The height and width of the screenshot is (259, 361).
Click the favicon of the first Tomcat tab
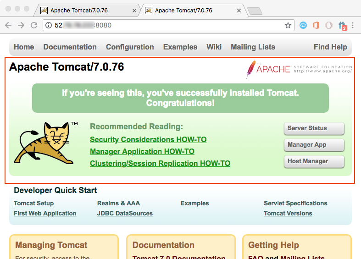[44, 11]
